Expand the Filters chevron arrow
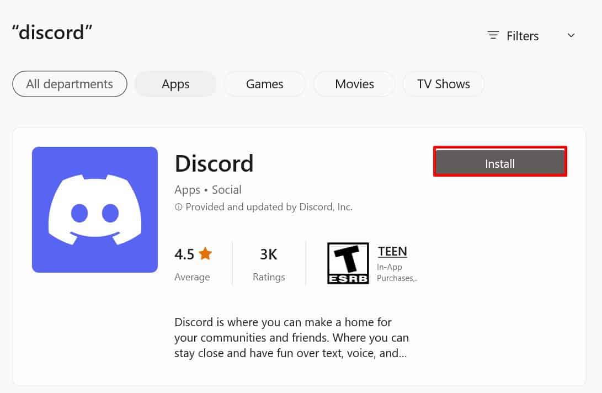 click(x=571, y=35)
